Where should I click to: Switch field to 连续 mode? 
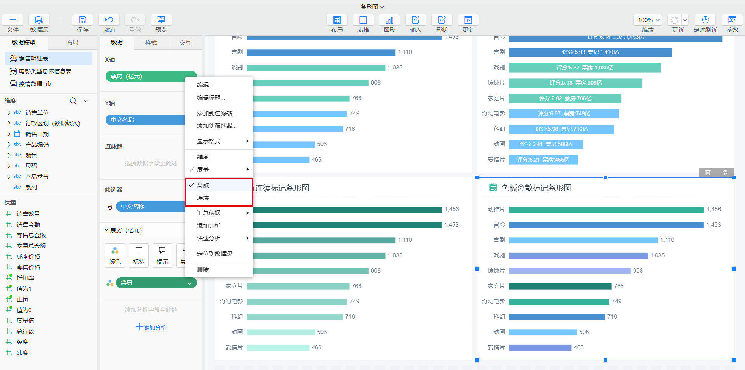(203, 198)
